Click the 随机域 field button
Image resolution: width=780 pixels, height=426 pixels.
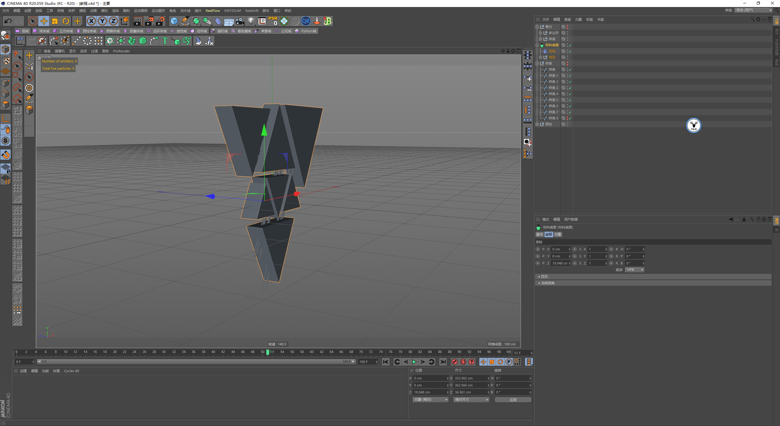click(x=220, y=31)
